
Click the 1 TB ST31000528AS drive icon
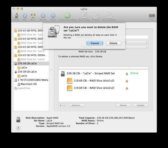pos(16,80)
